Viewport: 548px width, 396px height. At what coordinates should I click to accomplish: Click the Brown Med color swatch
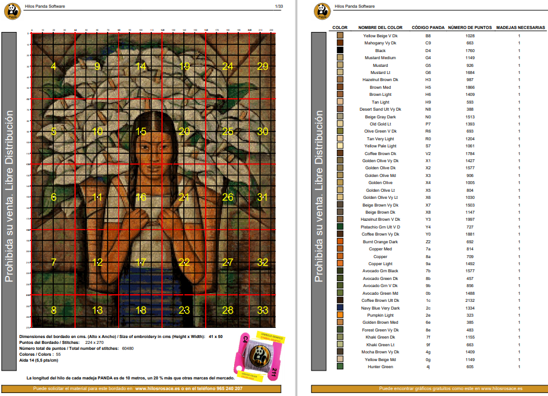click(340, 87)
